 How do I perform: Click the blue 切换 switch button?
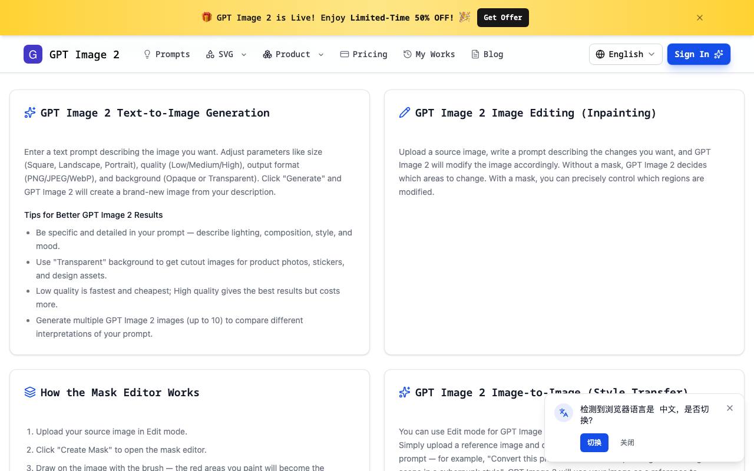click(x=594, y=443)
